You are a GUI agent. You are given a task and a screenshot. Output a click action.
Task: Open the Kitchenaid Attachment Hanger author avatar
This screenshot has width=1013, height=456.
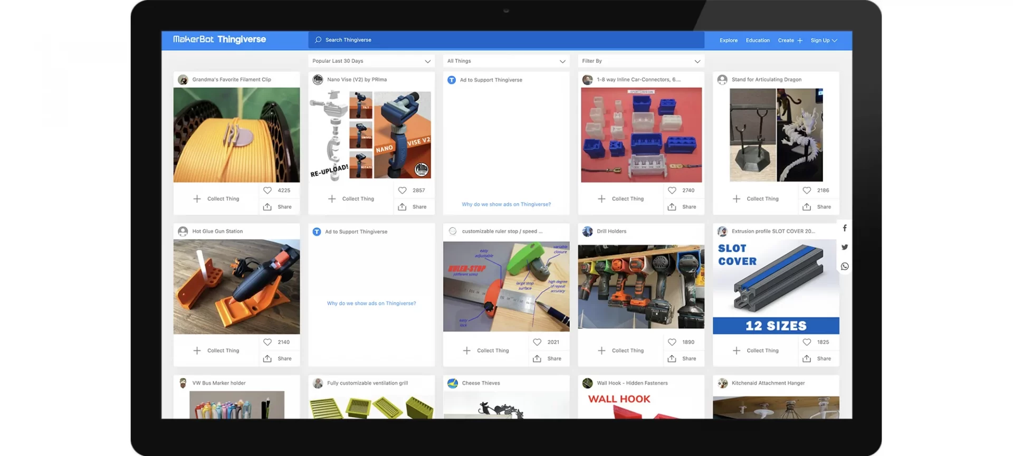(x=722, y=384)
